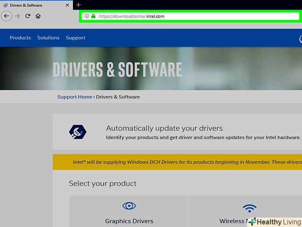Go back with the browser back arrow
Image resolution: width=302 pixels, height=227 pixels.
(x=7, y=16)
